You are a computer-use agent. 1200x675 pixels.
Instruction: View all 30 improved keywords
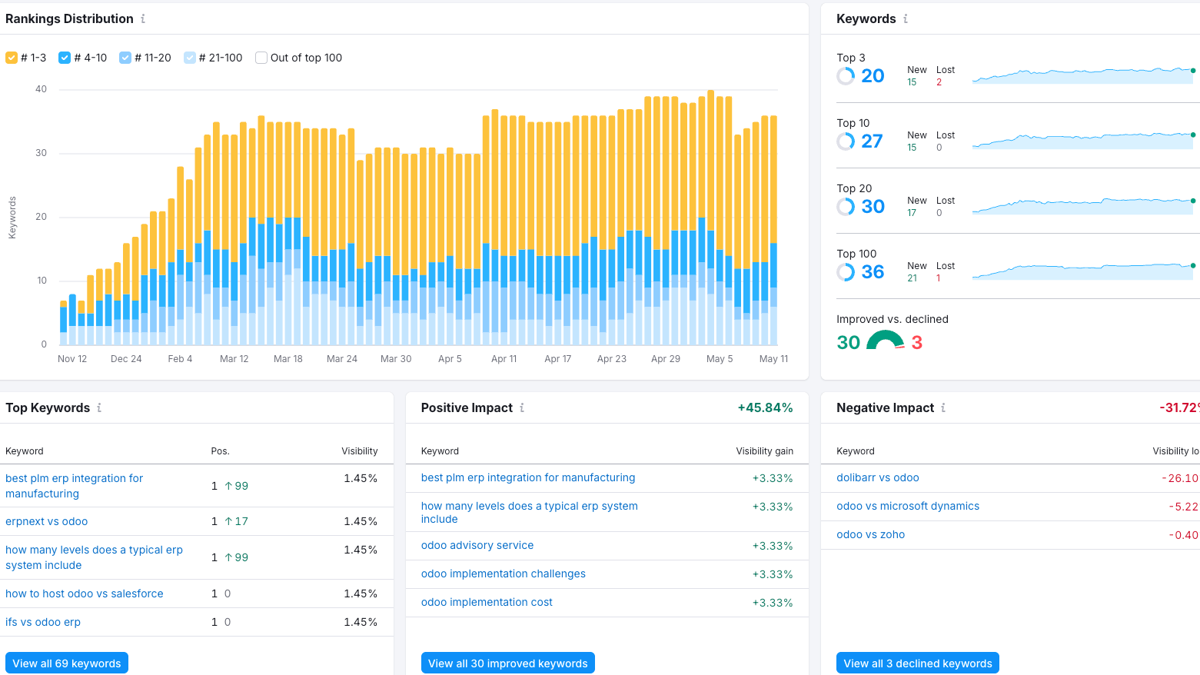[507, 663]
